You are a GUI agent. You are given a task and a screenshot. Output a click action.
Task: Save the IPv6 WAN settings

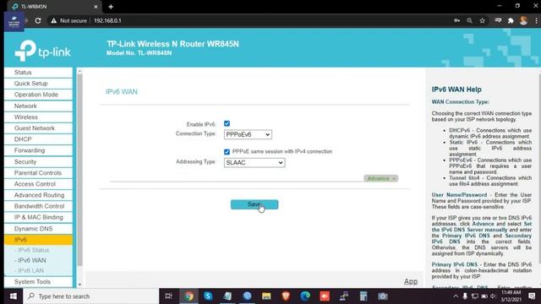pos(254,204)
